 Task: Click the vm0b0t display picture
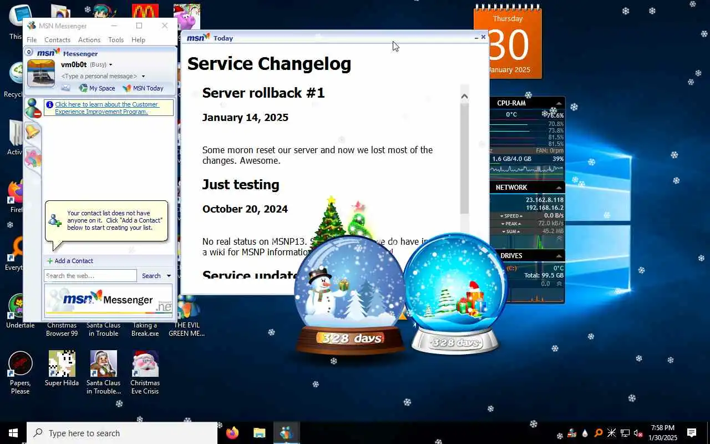[x=41, y=73]
